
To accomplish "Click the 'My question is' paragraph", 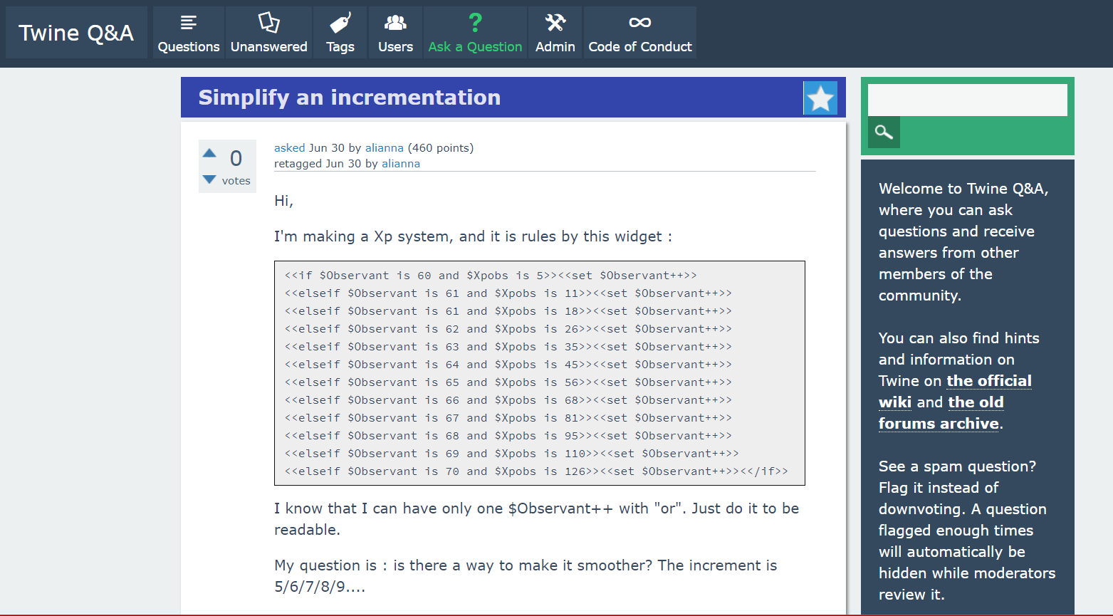I will pos(526,576).
